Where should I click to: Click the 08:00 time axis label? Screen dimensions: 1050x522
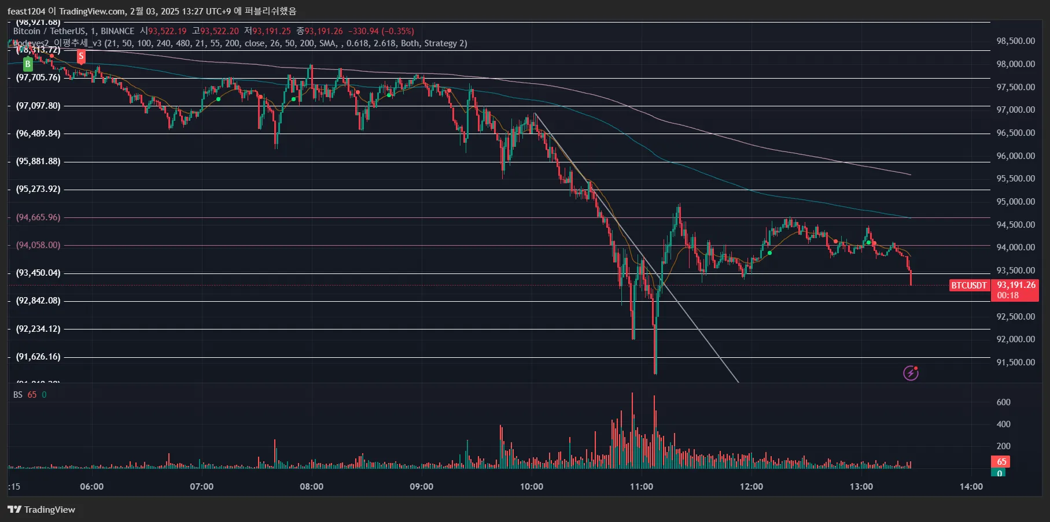(312, 487)
